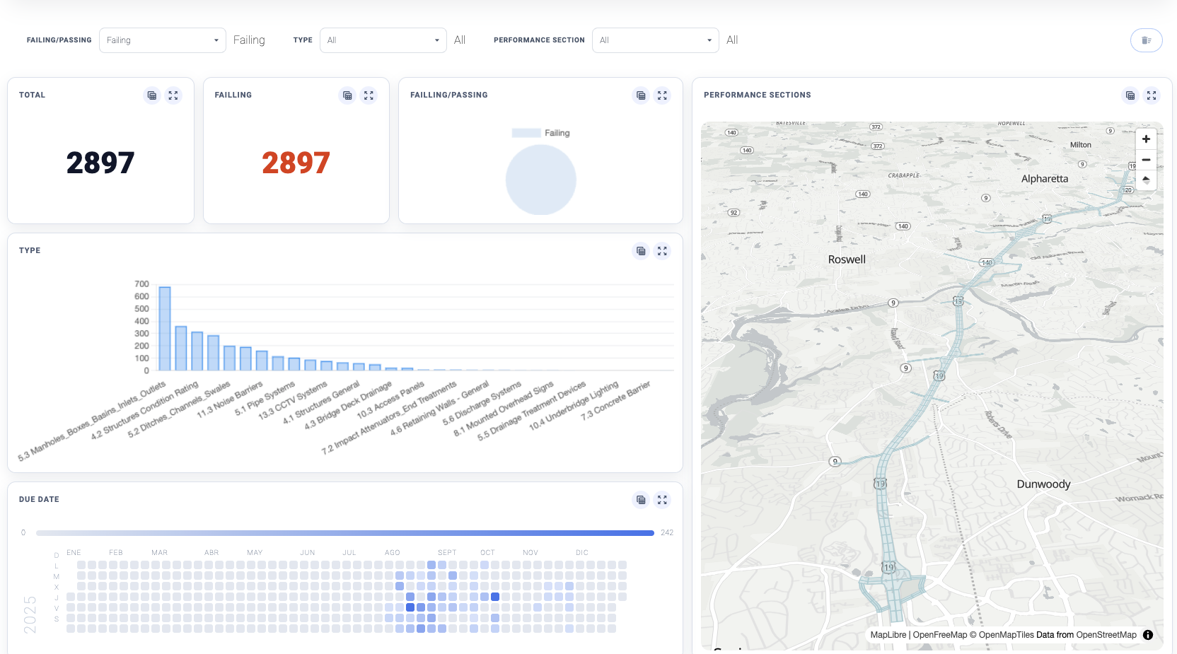Open Performance Sections data table view
Image resolution: width=1177 pixels, height=654 pixels.
click(1130, 95)
